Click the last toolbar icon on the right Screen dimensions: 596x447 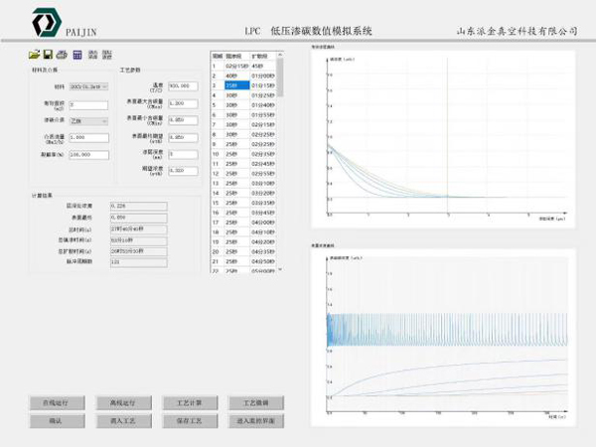pos(106,55)
